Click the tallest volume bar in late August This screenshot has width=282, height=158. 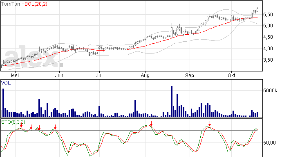(x=172, y=102)
